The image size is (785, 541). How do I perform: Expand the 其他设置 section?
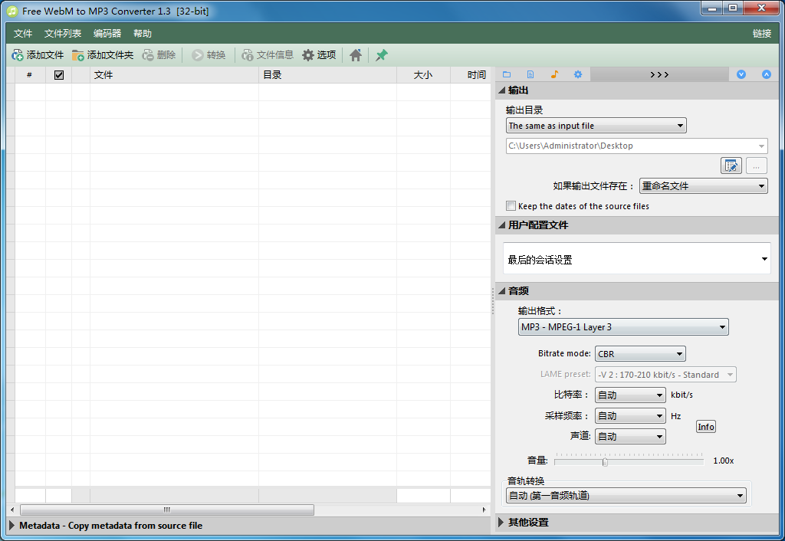coord(501,522)
